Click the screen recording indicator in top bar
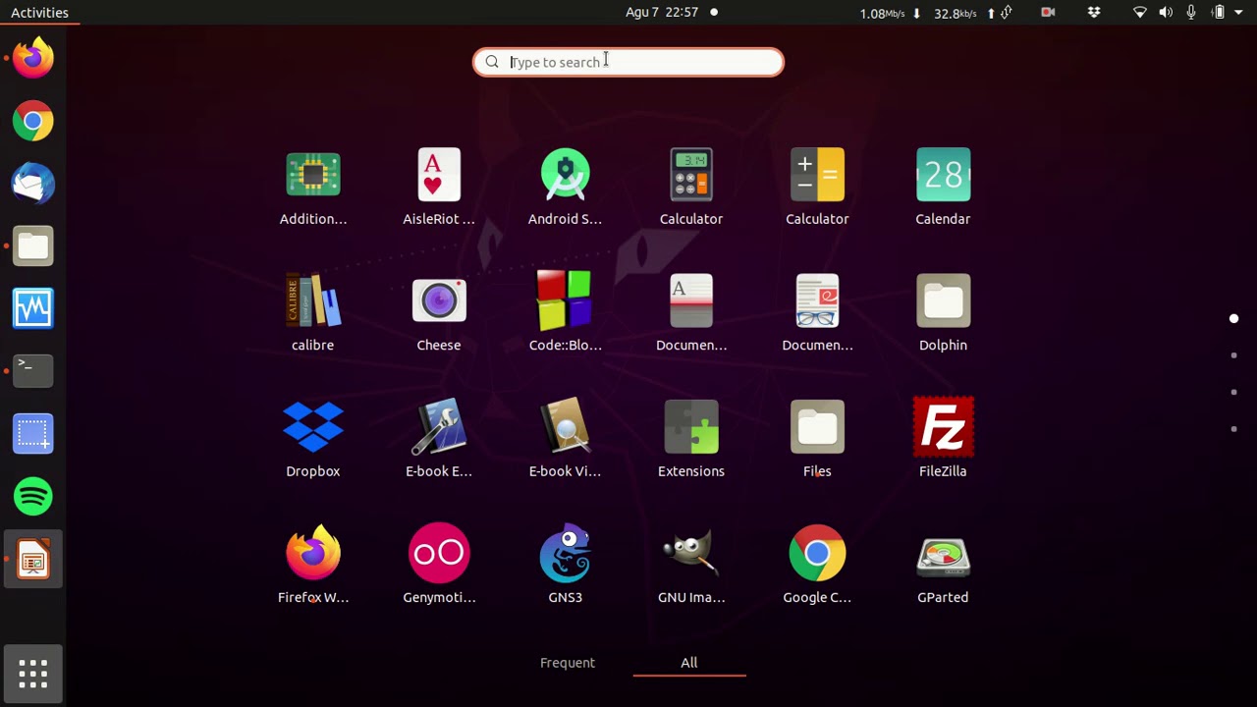The image size is (1257, 707). (x=1048, y=13)
